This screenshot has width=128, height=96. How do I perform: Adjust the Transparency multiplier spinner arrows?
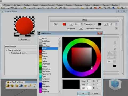point(116,24)
